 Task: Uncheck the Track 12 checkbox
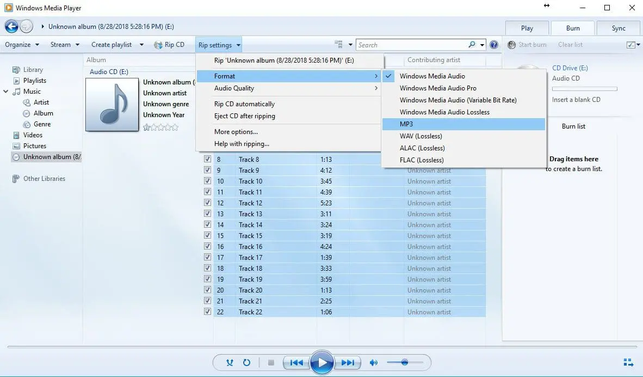(x=207, y=203)
